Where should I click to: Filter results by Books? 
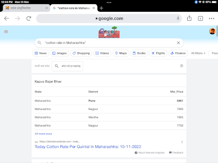coord(139,53)
